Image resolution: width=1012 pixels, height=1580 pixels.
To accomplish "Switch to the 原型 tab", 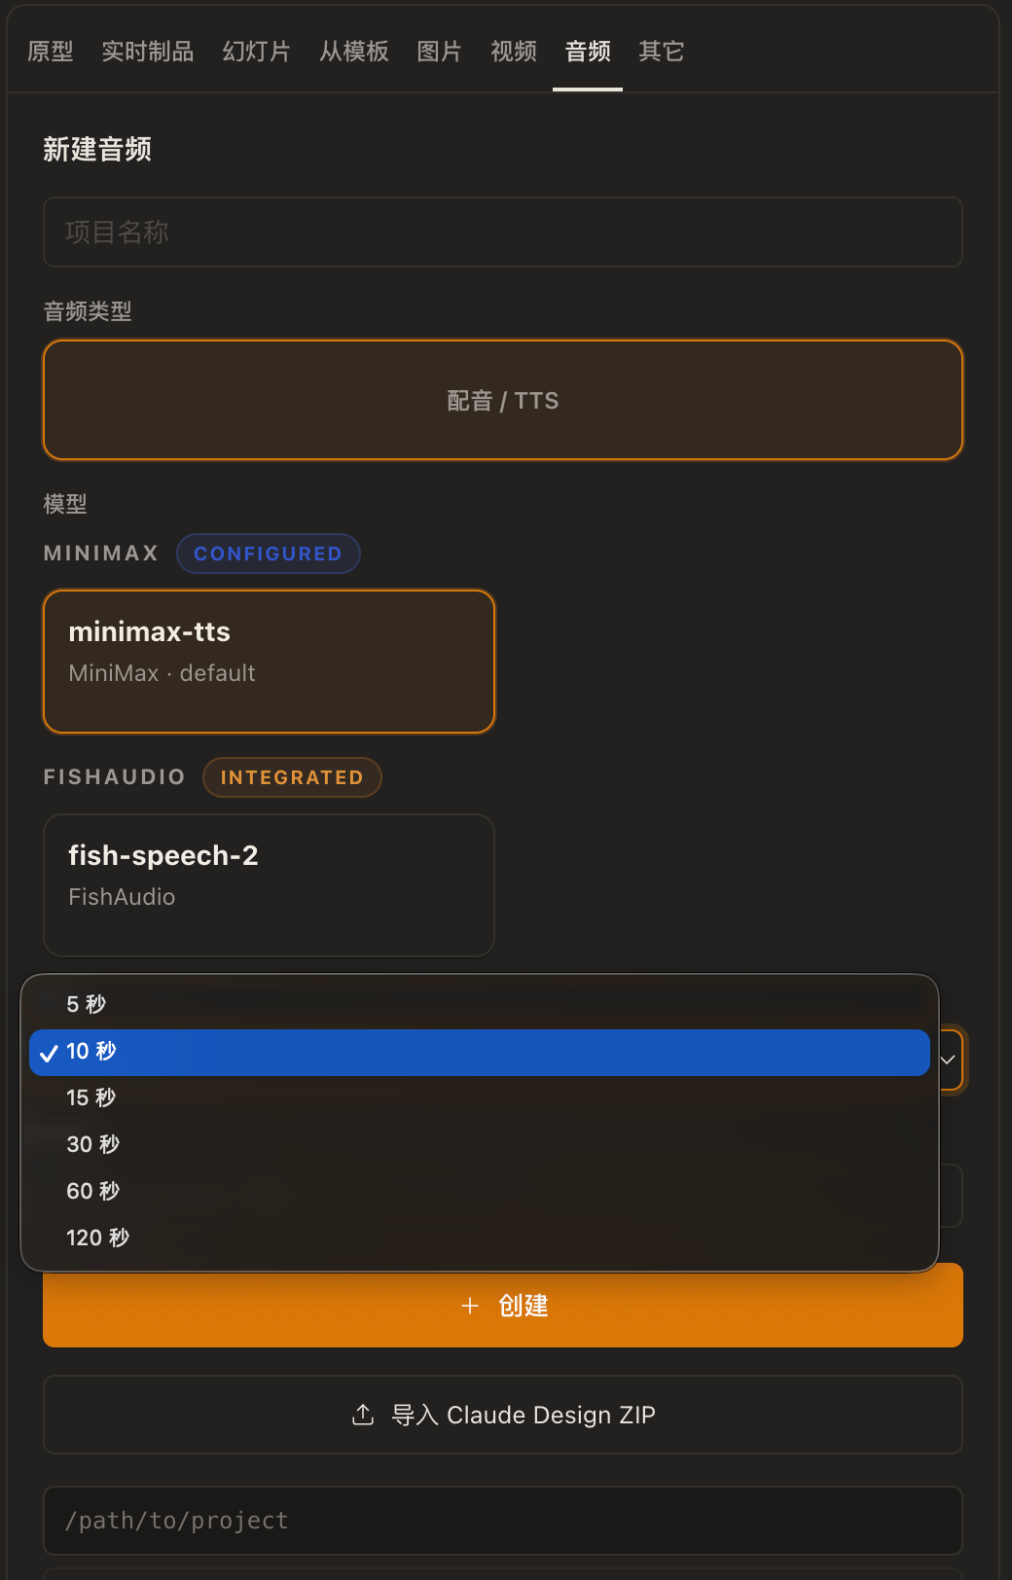I will (51, 51).
